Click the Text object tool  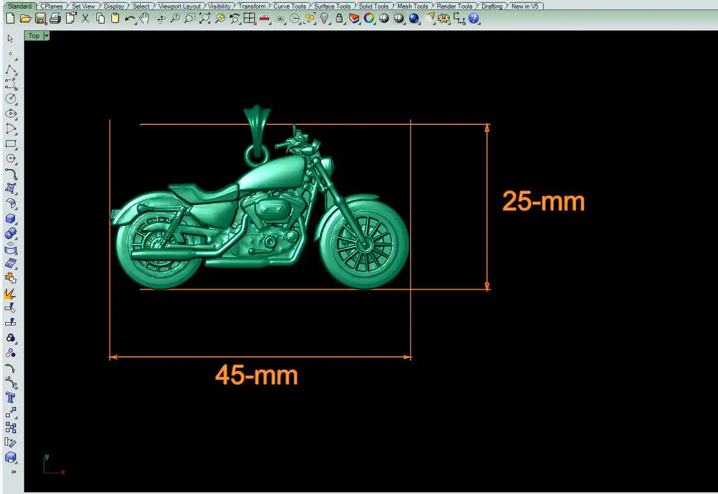coord(11,397)
